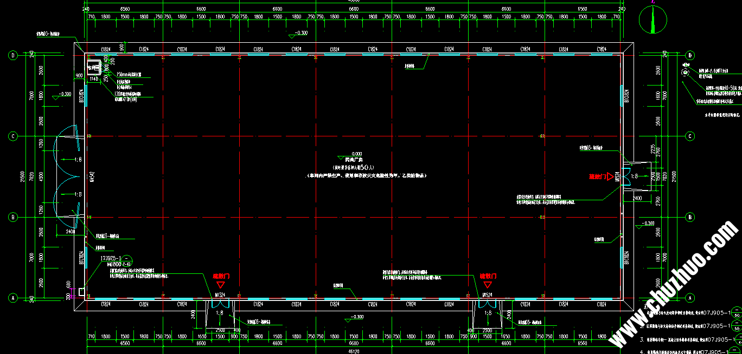
Task: Click axis bubble B on right side
Action: (x=690, y=217)
